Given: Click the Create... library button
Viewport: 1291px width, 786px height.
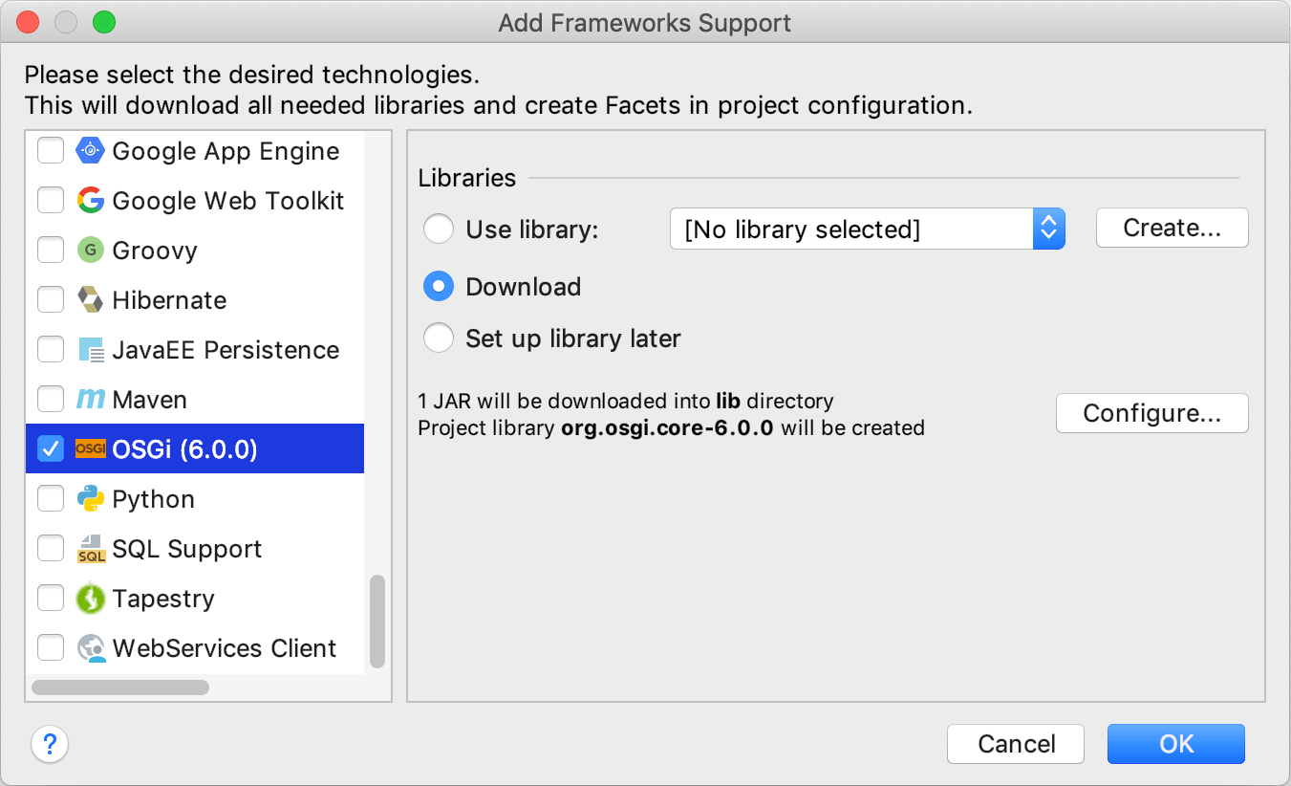Looking at the screenshot, I should [1172, 228].
